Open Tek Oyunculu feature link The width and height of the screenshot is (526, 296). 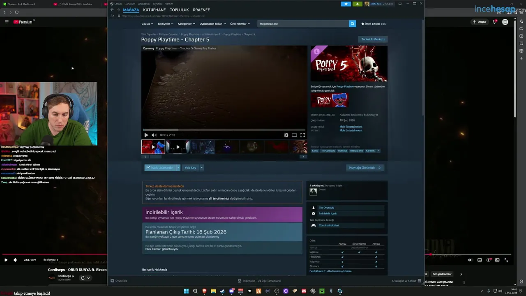pyautogui.click(x=326, y=208)
